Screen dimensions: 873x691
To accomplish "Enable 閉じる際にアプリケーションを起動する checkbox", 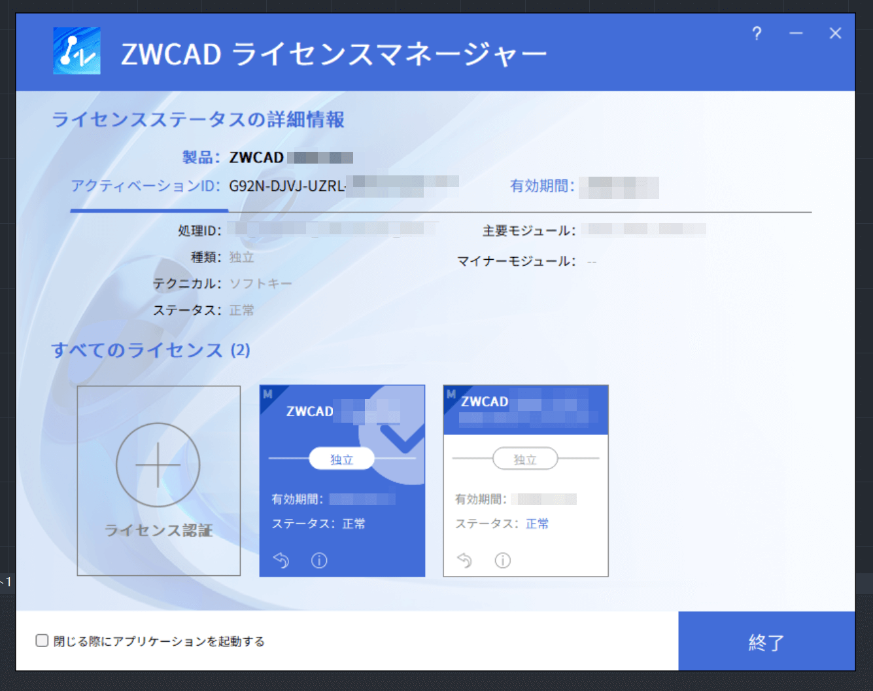I will [42, 641].
